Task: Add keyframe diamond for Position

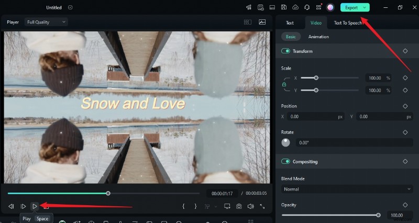Action: click(405, 106)
